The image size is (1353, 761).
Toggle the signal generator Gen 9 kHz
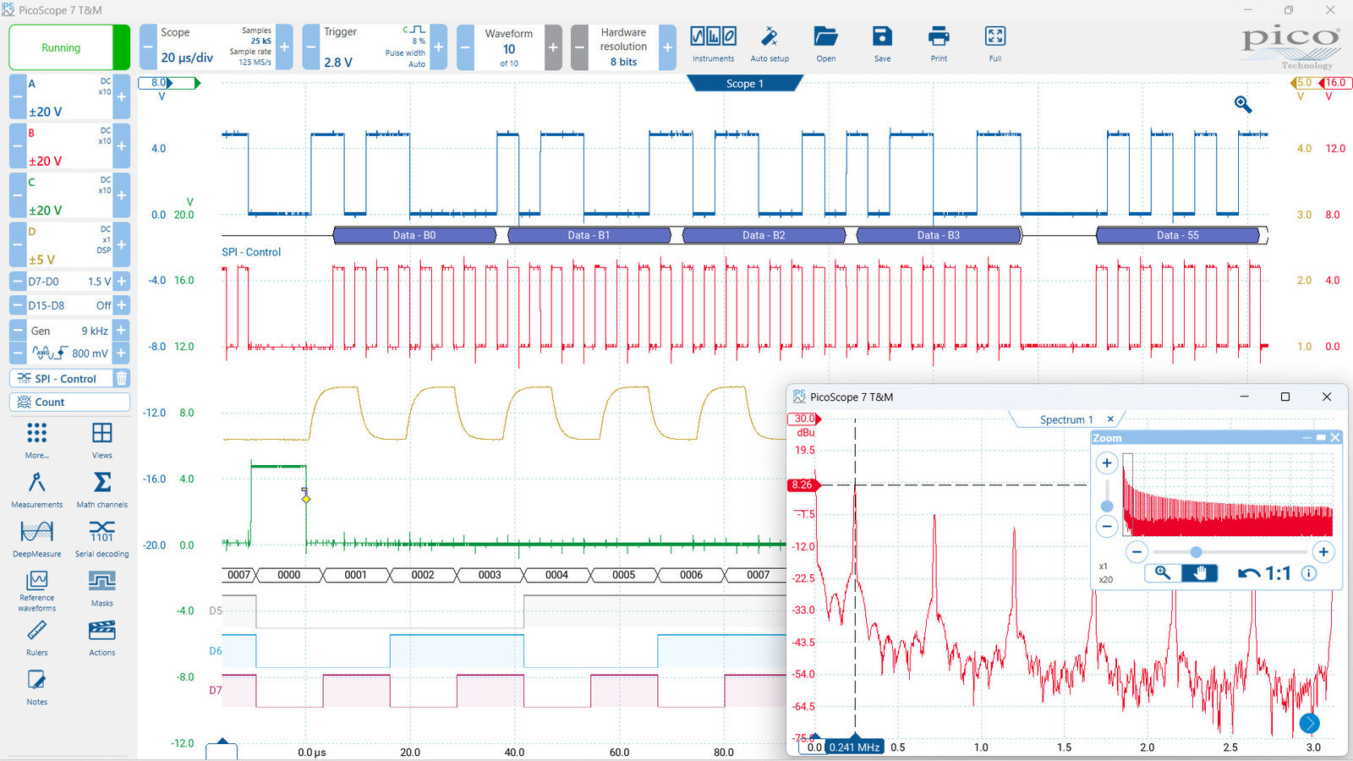tap(69, 331)
